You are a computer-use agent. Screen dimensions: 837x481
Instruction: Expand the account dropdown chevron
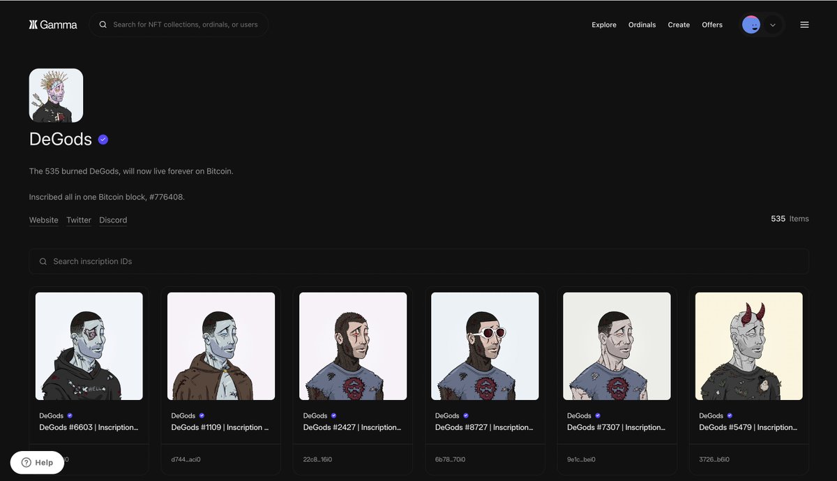(x=772, y=25)
